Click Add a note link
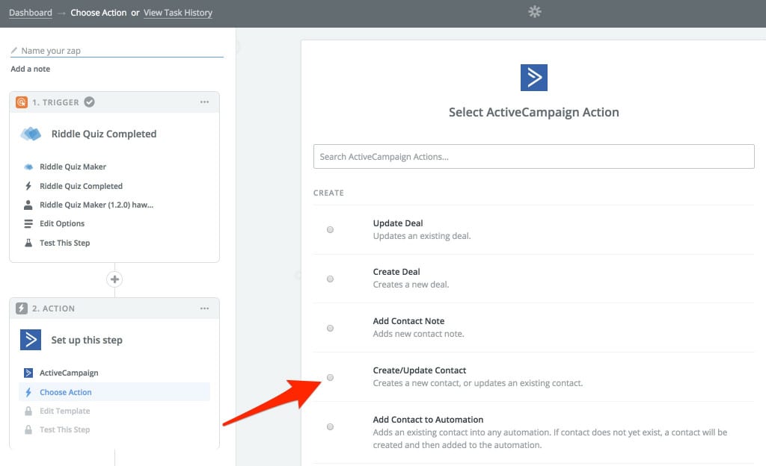766x466 pixels. pos(30,69)
